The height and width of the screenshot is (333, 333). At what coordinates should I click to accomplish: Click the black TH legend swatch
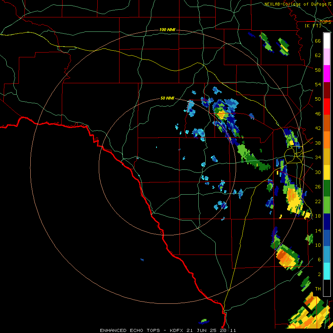(x=327, y=288)
